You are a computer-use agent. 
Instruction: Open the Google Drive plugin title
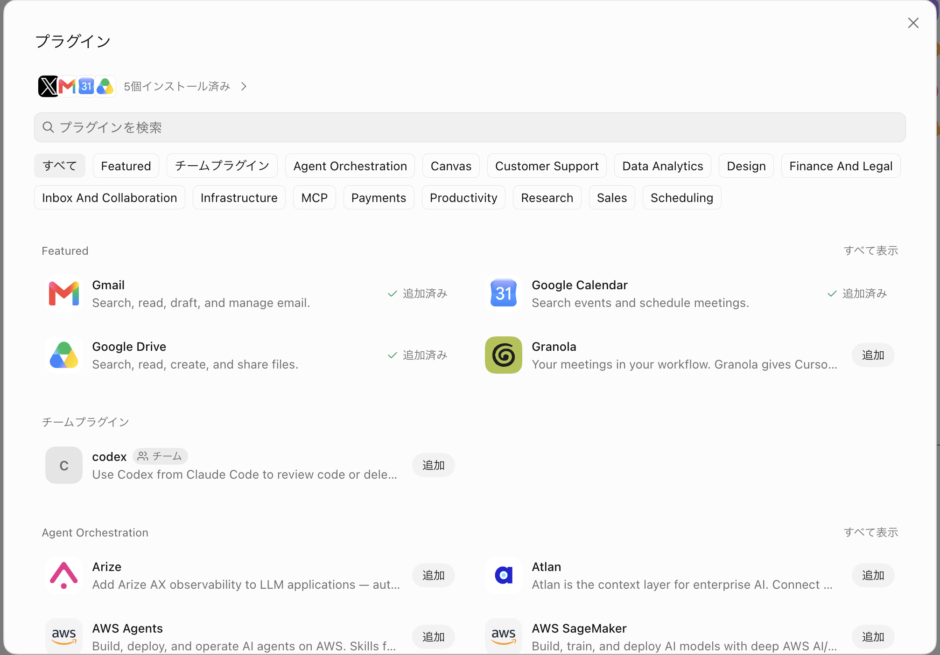[129, 347]
